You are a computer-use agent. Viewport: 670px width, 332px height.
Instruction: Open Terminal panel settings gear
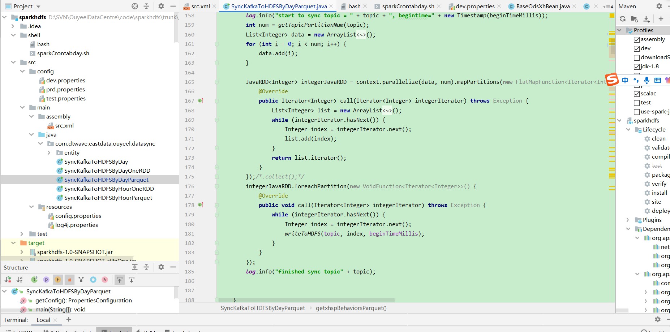pos(658,319)
